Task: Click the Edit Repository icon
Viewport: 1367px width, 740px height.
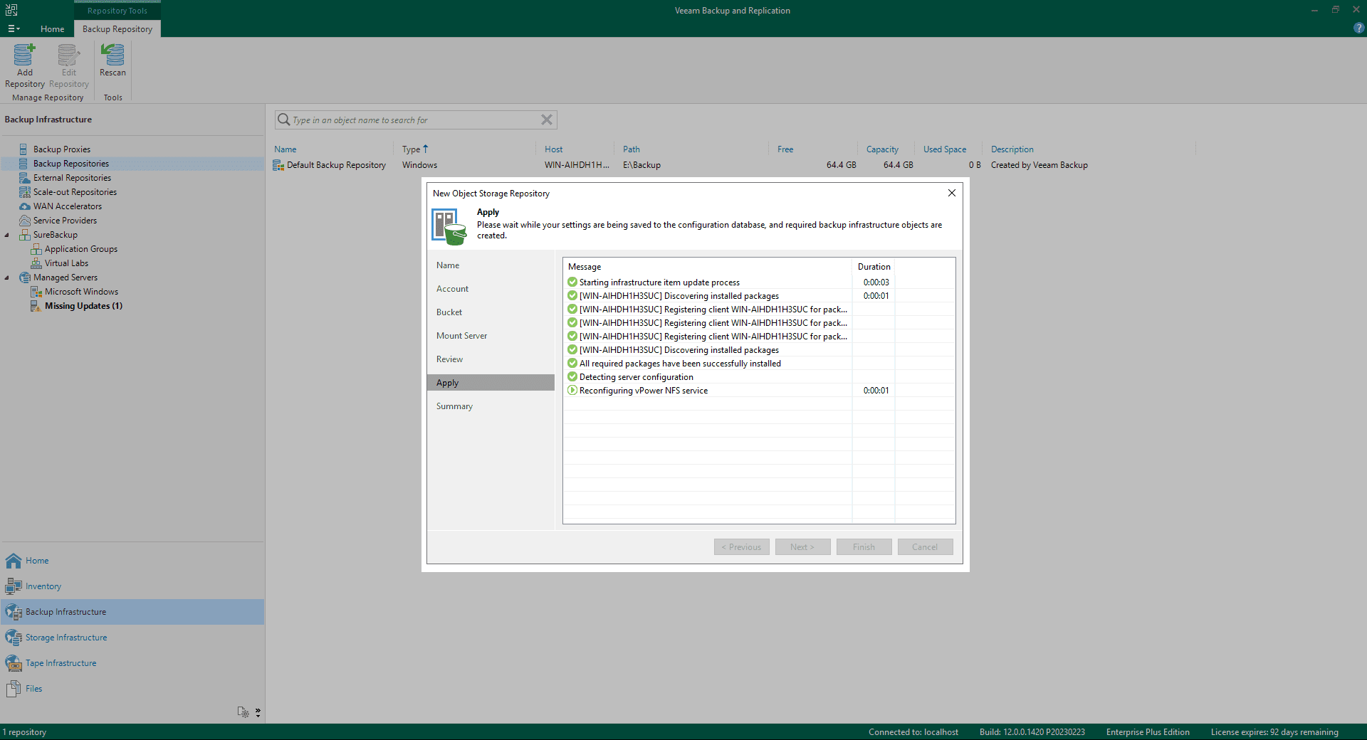Action: [68, 55]
